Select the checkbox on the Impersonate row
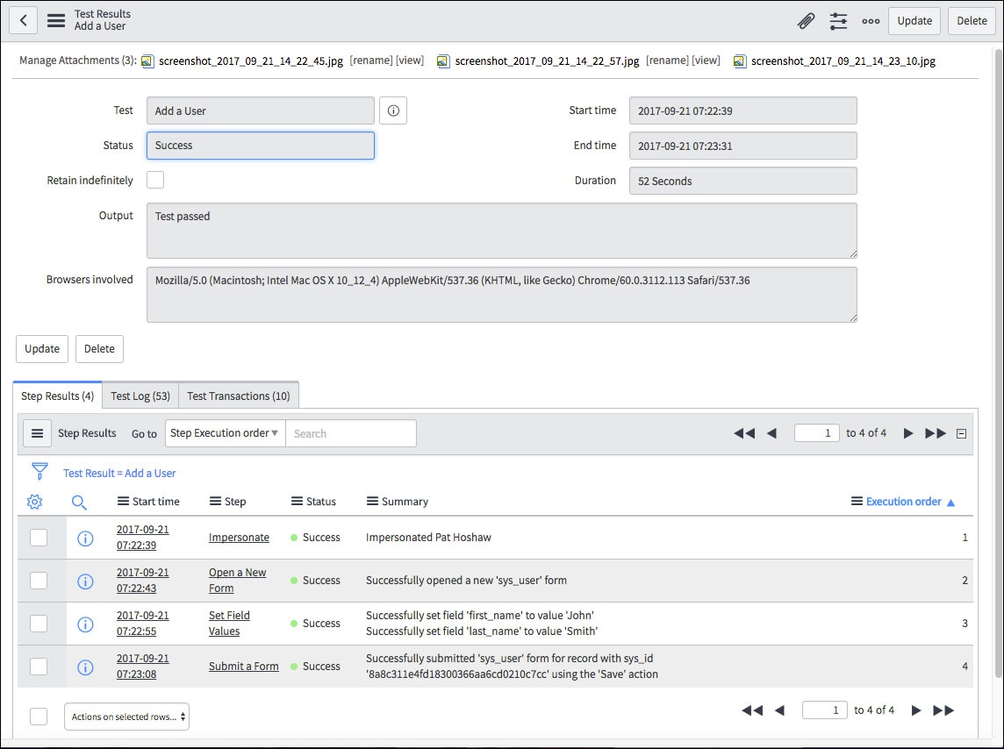The image size is (1004, 749). coord(39,538)
